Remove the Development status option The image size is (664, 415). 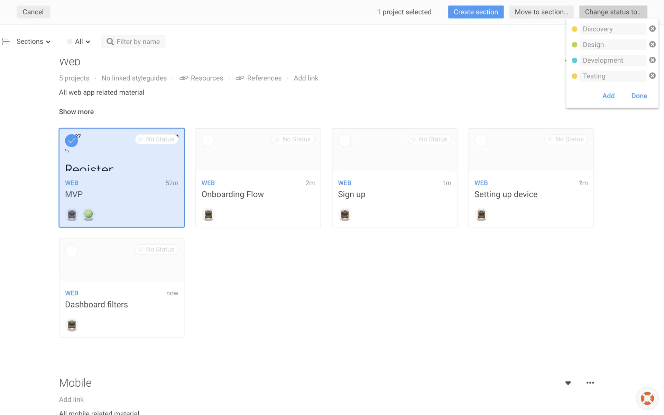coord(652,60)
